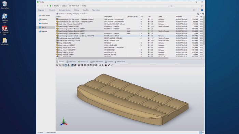Switch to Bill of Materials tab

click(x=97, y=62)
